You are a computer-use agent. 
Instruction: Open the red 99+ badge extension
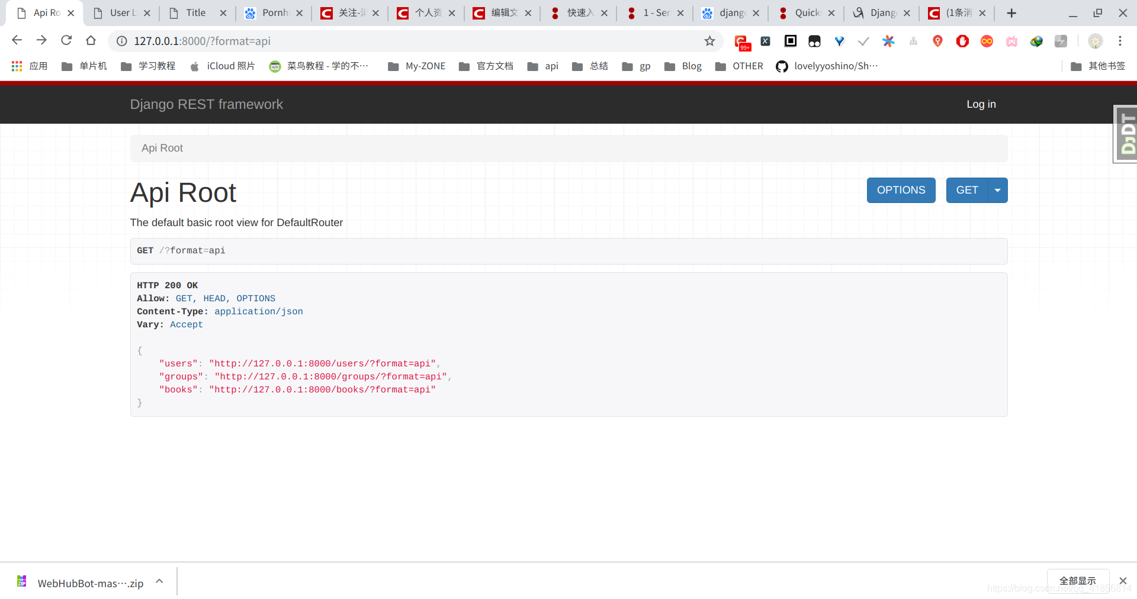(x=741, y=42)
